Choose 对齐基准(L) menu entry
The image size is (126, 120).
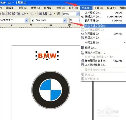(x=103, y=34)
